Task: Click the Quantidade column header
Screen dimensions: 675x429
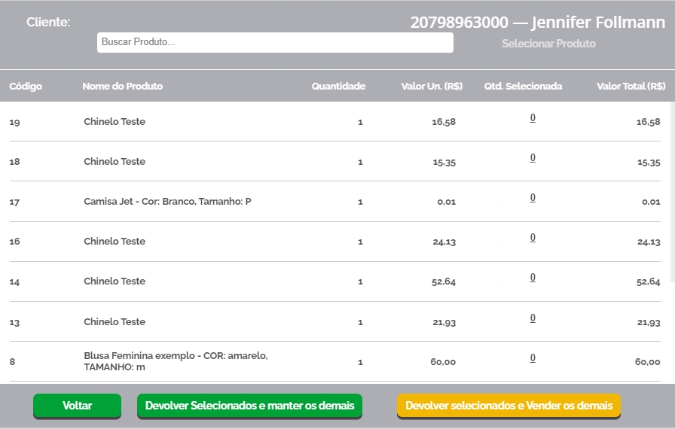Action: point(338,87)
